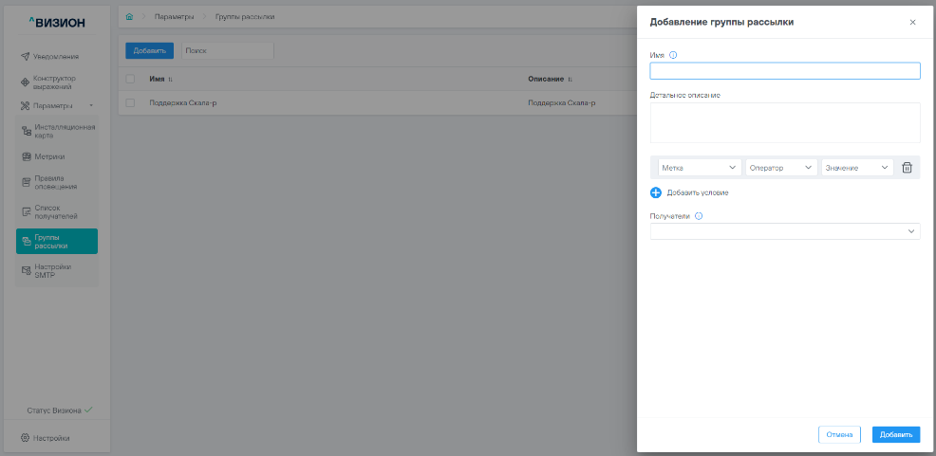Click the Уведомления paper plane icon

click(x=25, y=57)
